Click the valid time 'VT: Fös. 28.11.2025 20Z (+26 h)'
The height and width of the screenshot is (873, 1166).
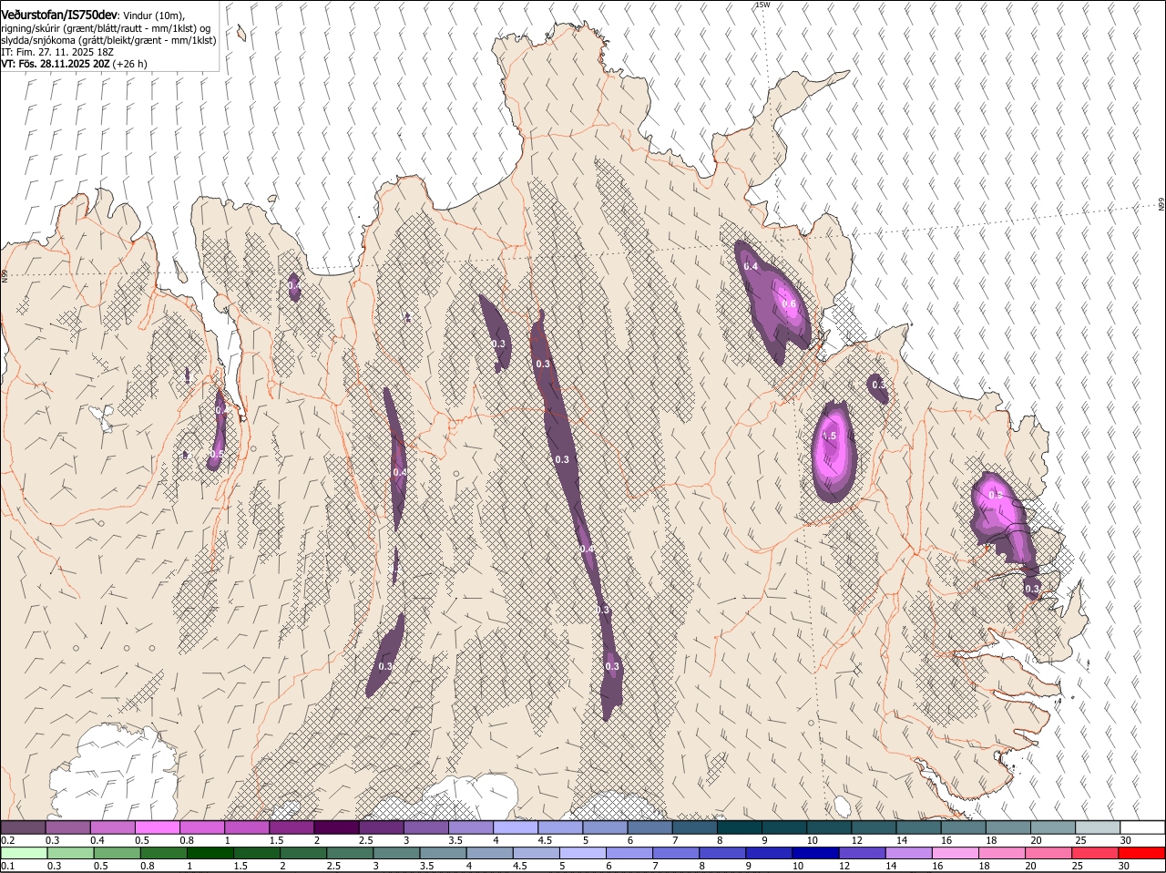coord(74,64)
